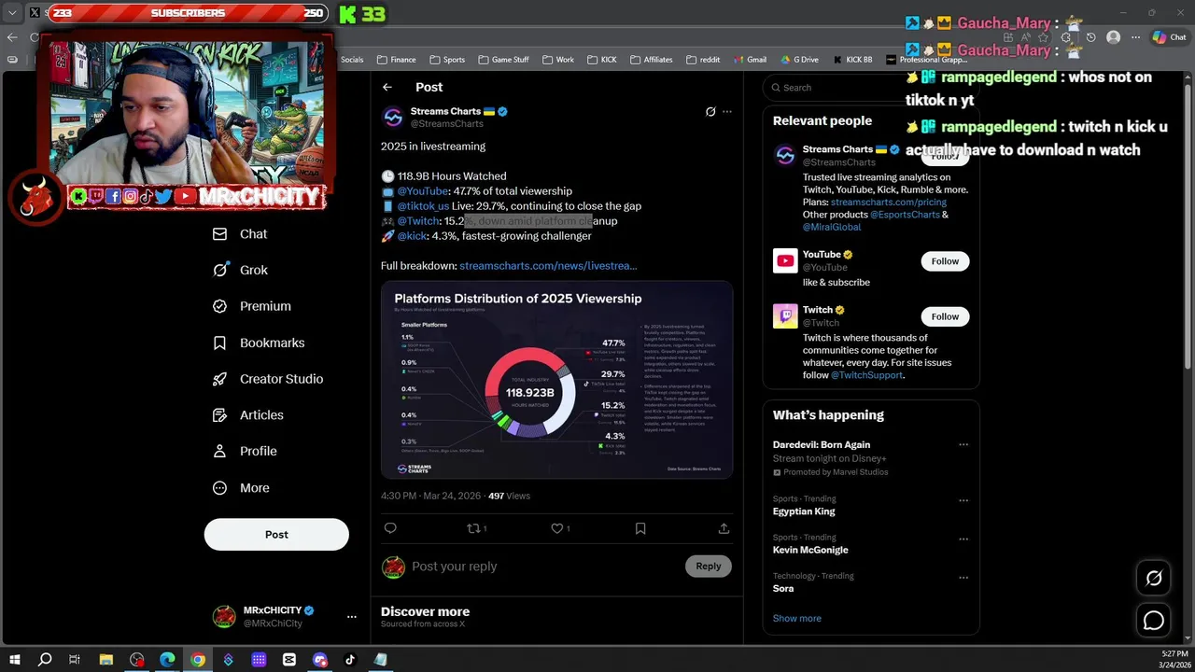Open the Socials bookmarks folder

tap(352, 60)
